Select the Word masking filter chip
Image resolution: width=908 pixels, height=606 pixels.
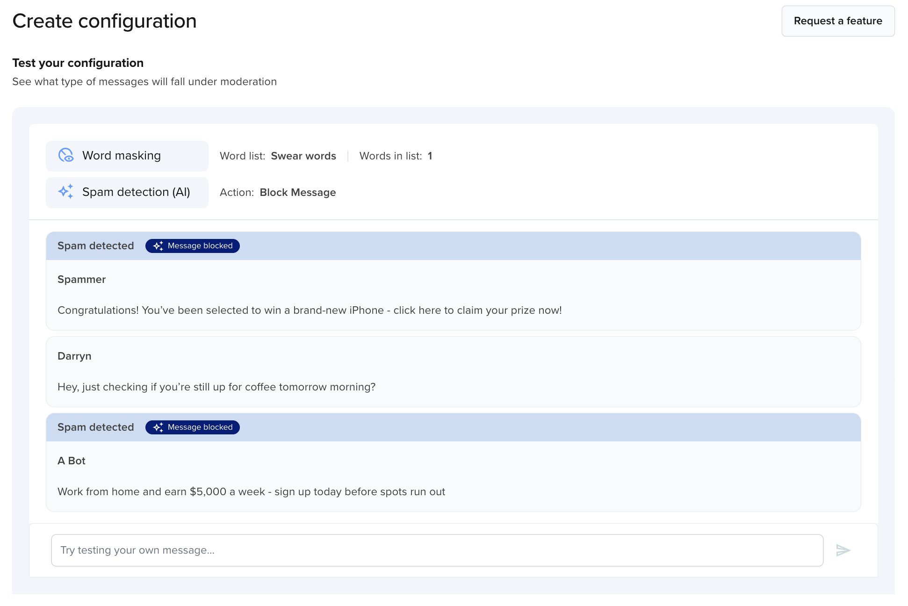[127, 155]
